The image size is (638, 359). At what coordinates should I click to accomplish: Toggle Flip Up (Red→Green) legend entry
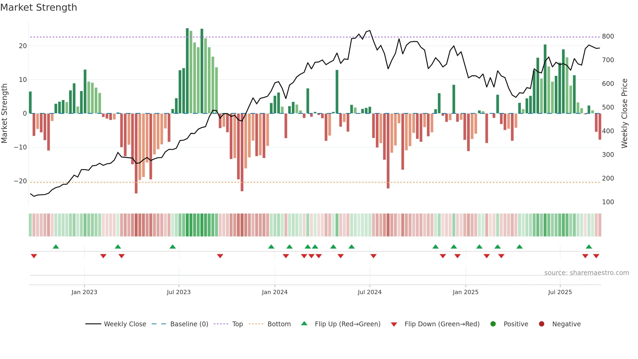coord(341,324)
